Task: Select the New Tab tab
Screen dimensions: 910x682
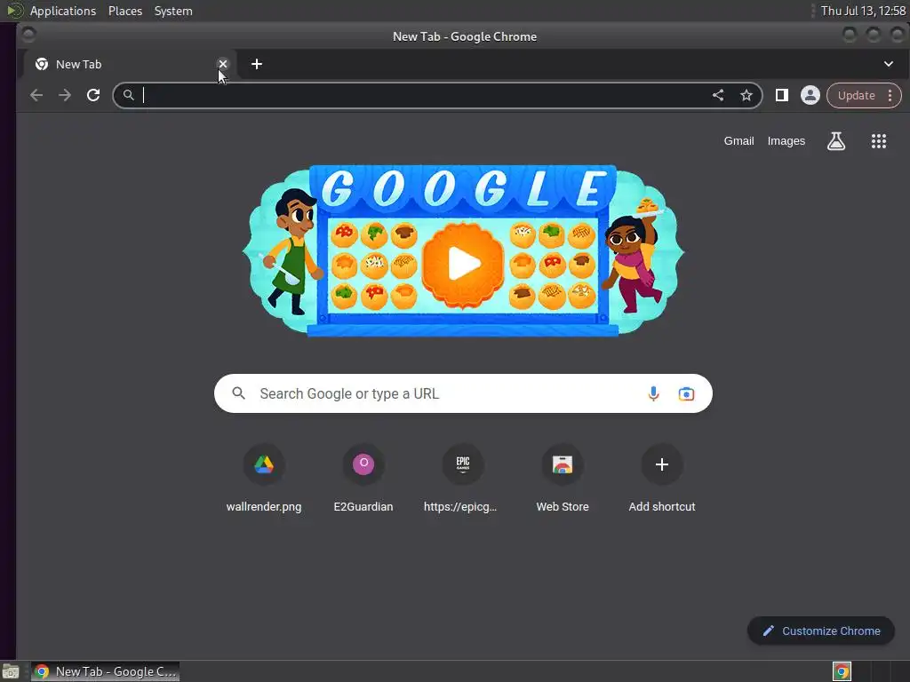Action: pos(130,64)
